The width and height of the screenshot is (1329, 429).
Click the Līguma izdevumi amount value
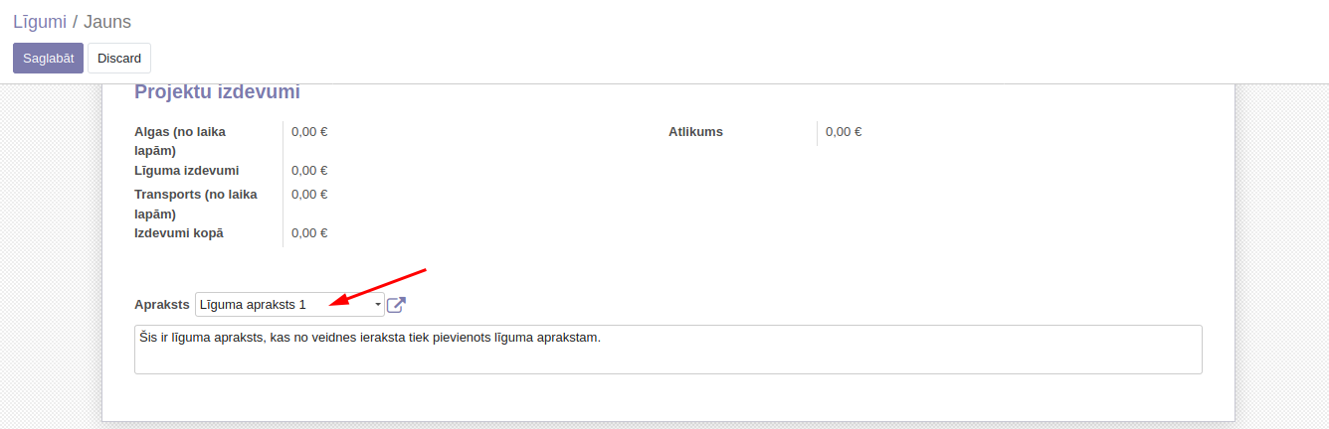click(309, 171)
